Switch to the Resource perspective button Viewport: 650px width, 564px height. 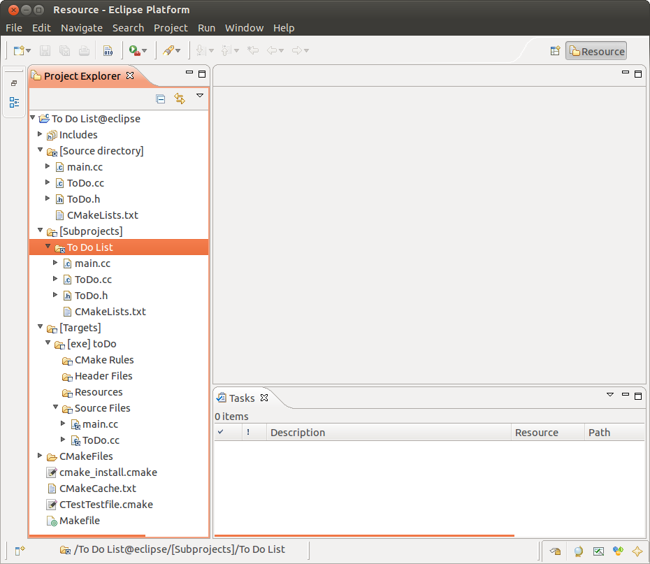click(596, 51)
